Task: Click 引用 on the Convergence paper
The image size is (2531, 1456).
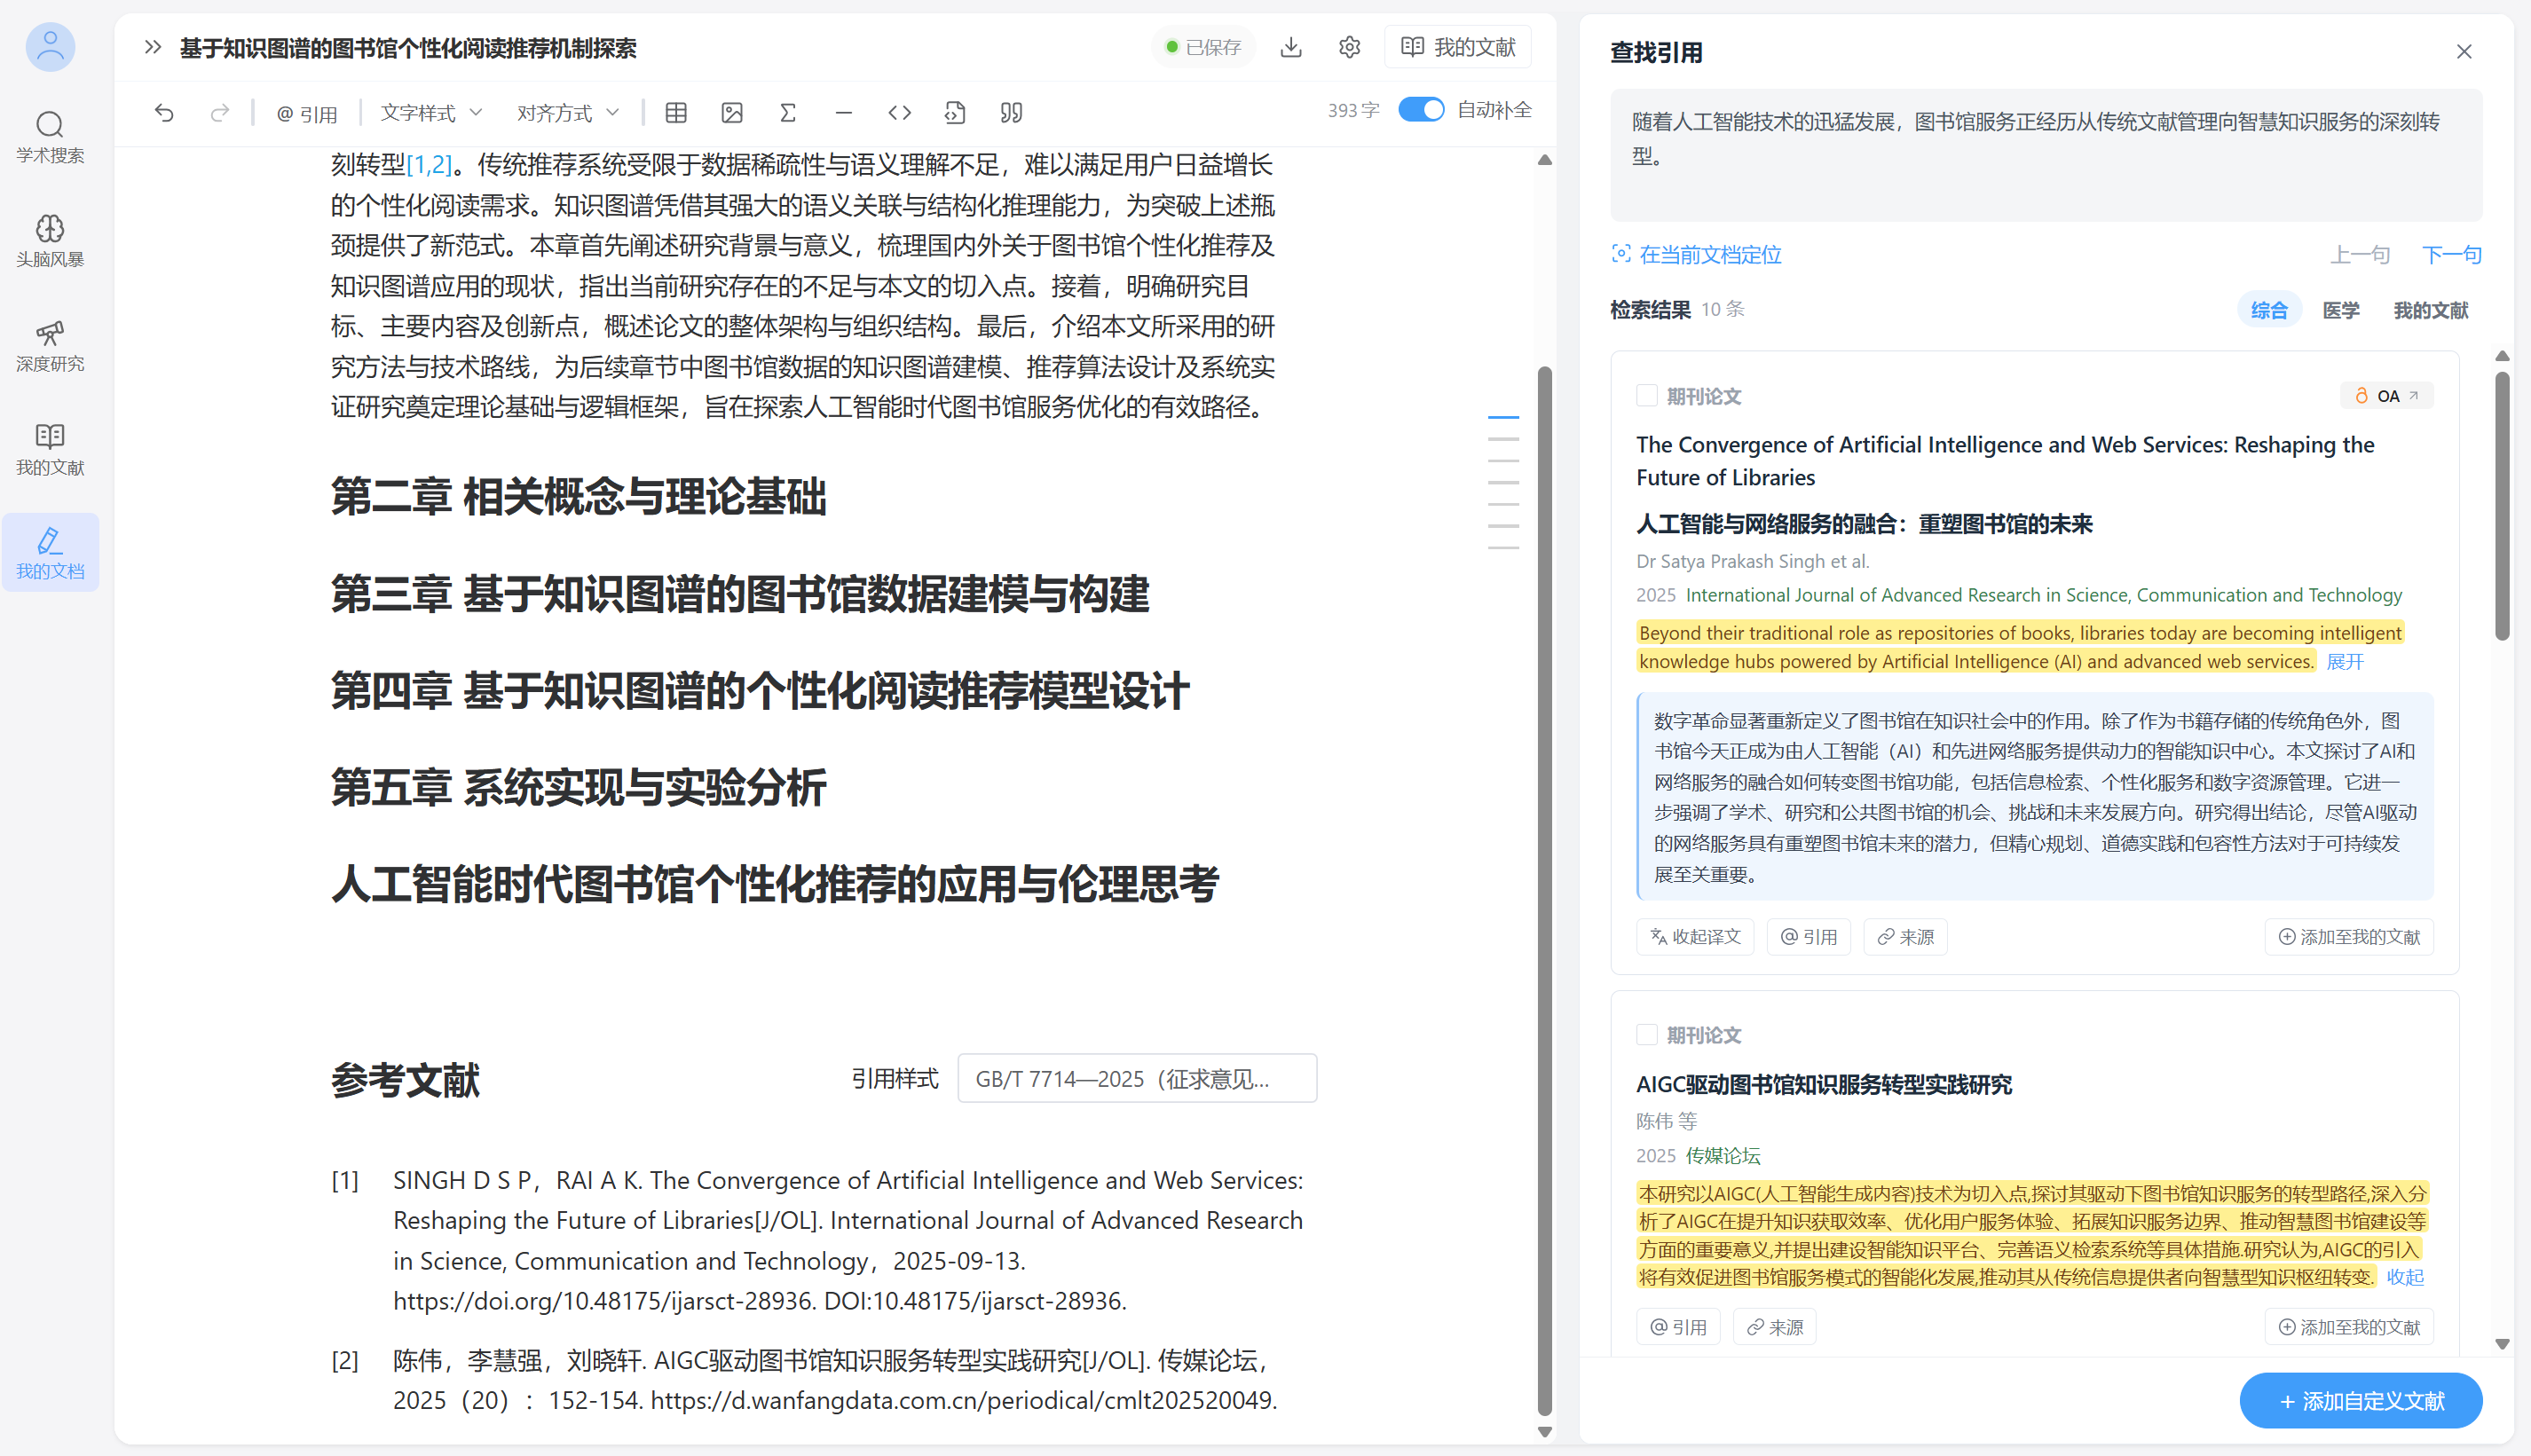Action: [x=1808, y=937]
